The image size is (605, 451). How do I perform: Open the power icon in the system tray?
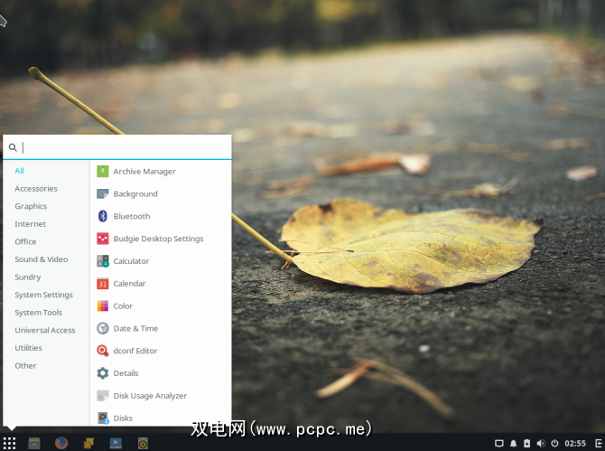point(554,443)
